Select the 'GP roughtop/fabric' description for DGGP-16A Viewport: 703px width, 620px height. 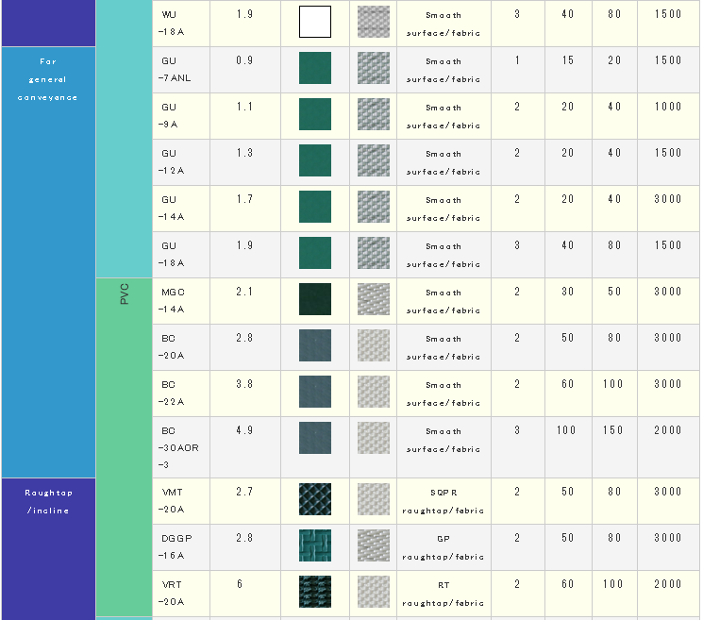443,547
